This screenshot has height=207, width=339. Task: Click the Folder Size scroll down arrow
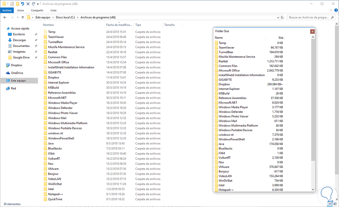[313, 189]
